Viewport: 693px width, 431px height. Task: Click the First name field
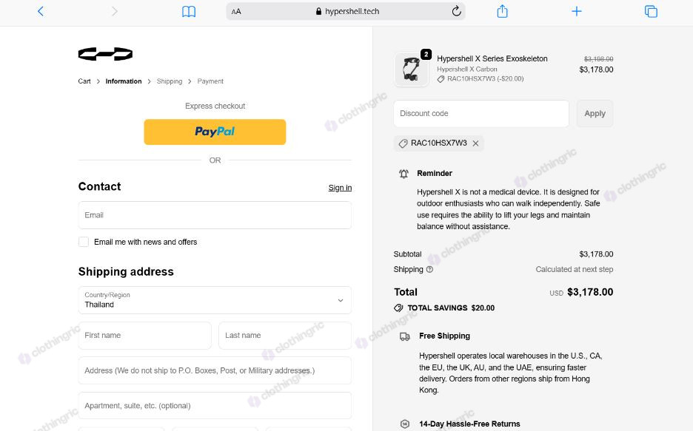pos(145,336)
